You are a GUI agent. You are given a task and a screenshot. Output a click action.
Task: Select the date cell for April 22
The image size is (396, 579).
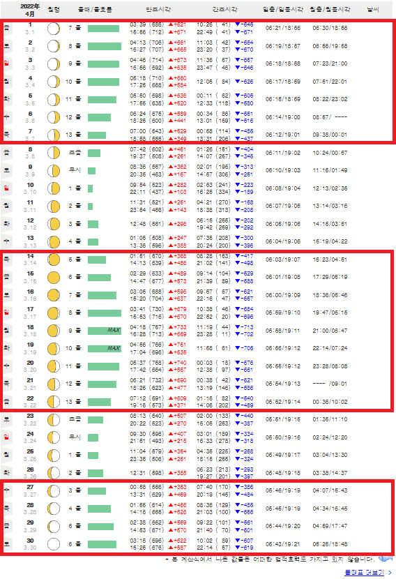(x=30, y=402)
